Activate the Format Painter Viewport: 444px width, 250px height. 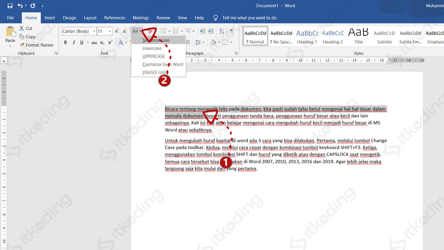pyautogui.click(x=36, y=45)
